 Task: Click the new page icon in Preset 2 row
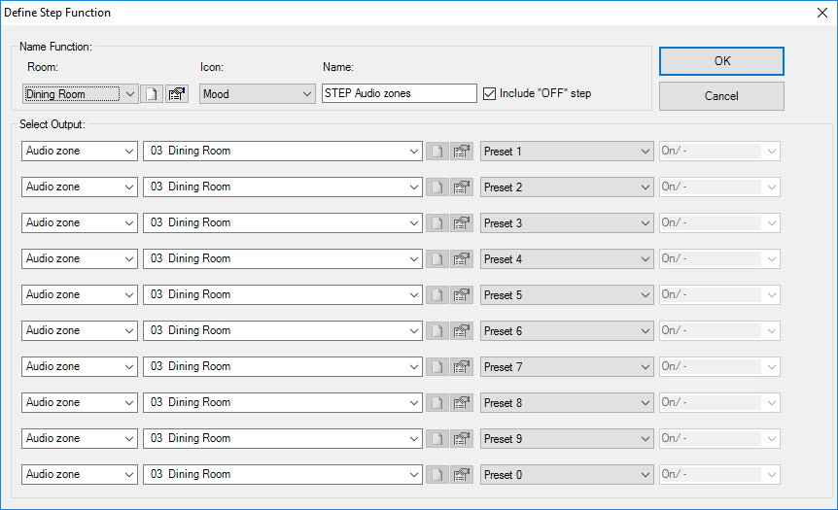[x=437, y=187]
